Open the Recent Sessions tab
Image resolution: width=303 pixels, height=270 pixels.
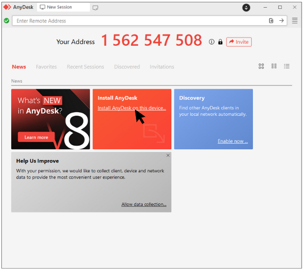[x=85, y=67]
